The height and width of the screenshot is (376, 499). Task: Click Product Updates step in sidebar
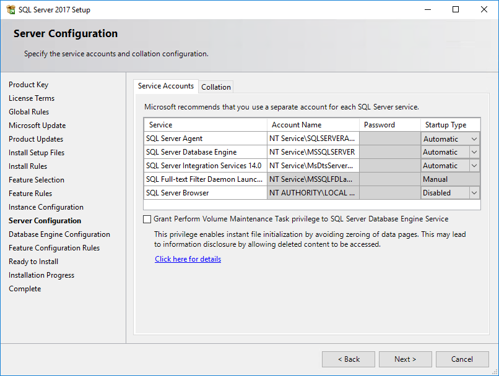(36, 139)
